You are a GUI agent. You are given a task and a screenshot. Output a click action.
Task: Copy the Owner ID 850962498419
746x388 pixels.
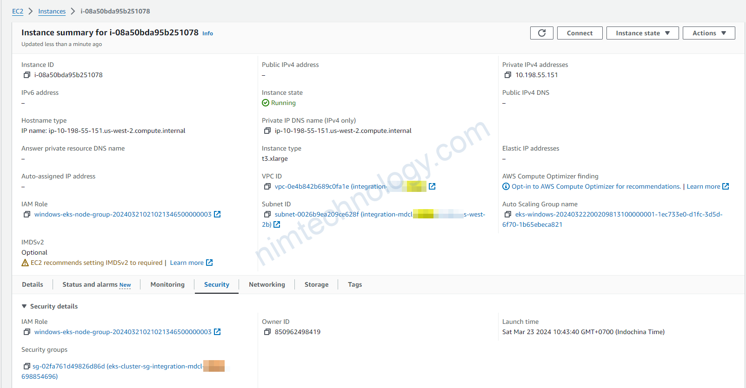[x=267, y=332]
